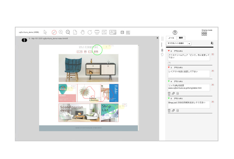Click the rotate refresh icon
Screen dimensions: 234x159
pyautogui.click(x=90, y=32)
